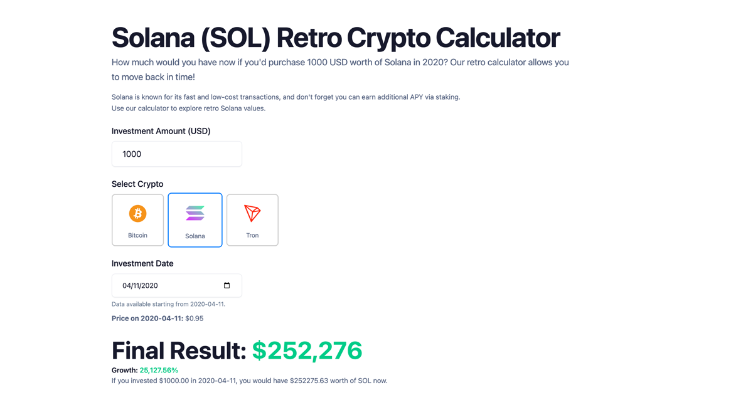Click the sentence summarizing $252275.63 worth of SOL
The width and height of the screenshot is (753, 395).
coord(249,381)
